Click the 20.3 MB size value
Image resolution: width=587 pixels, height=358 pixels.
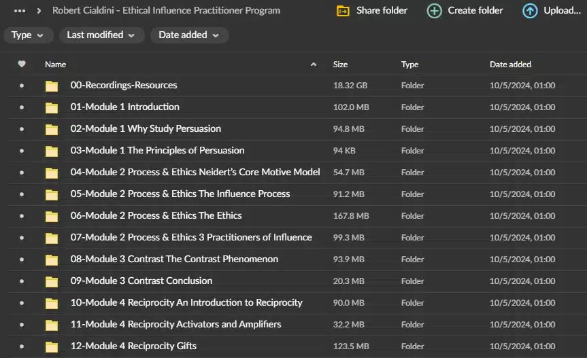pos(348,281)
